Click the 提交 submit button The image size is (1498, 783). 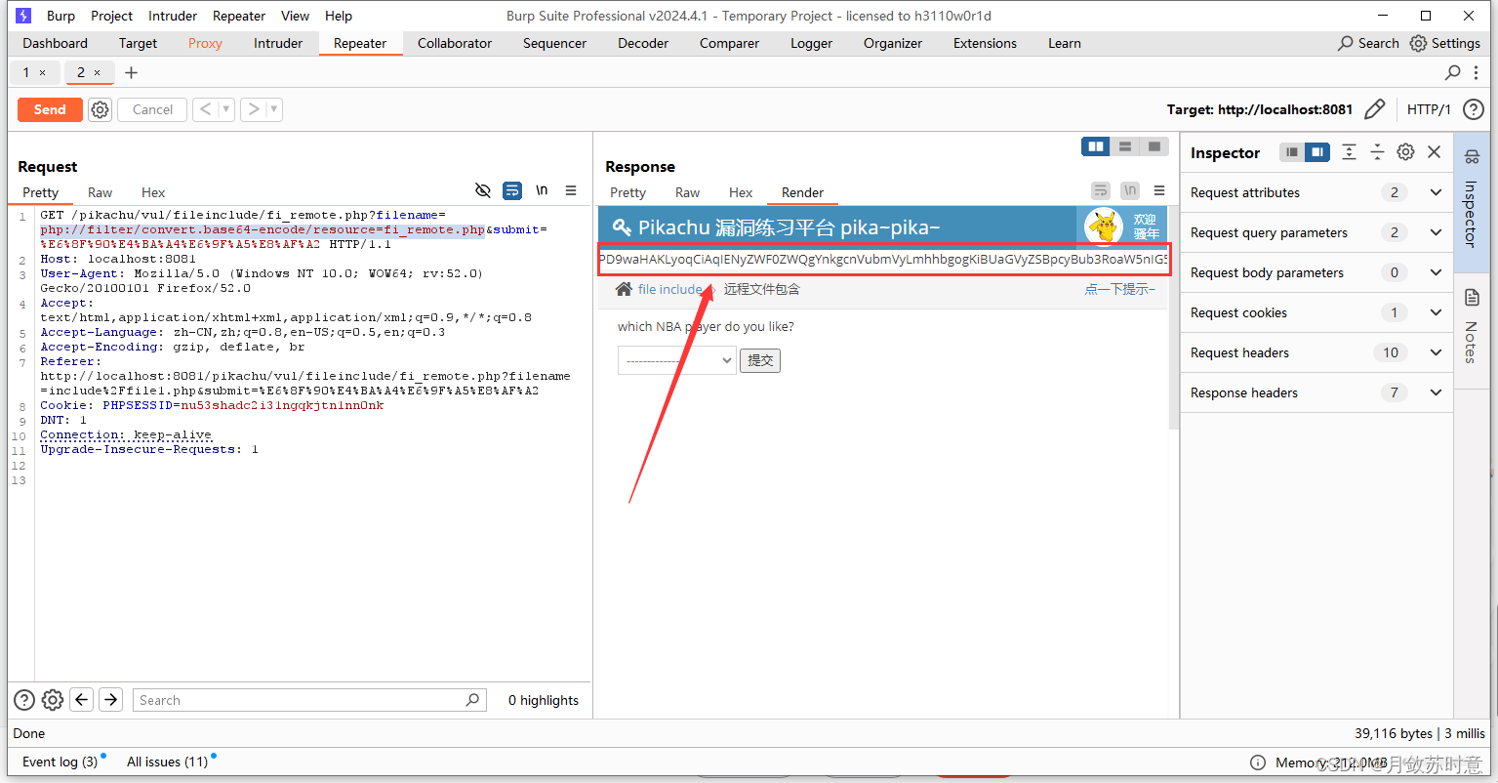click(760, 360)
